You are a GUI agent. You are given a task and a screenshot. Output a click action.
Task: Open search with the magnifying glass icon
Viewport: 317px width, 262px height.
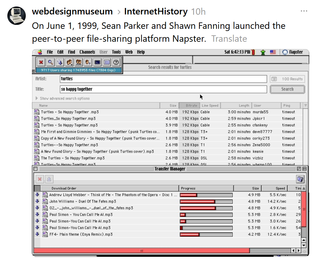pos(50,62)
